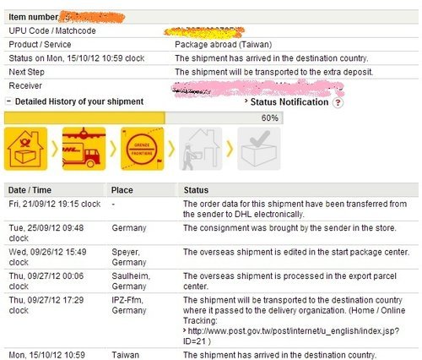Image resolution: width=422 pixels, height=360 pixels.
Task: Open the red question mark help icon
Action: [x=338, y=102]
